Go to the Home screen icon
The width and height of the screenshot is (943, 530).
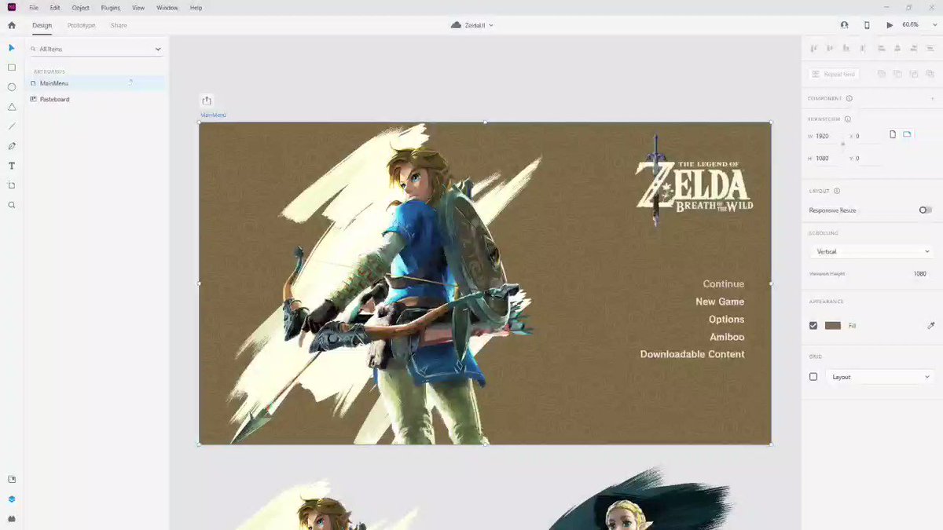click(11, 25)
